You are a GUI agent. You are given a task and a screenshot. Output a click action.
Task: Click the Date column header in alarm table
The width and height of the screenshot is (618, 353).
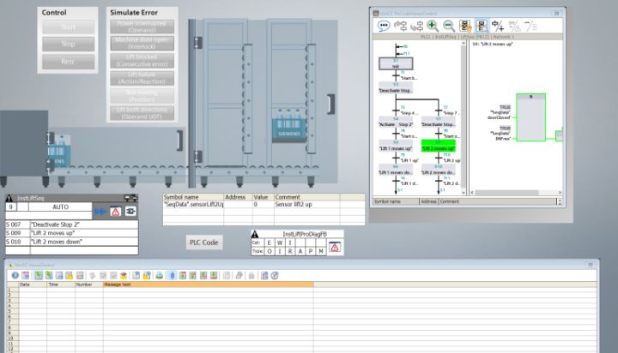[x=33, y=284]
